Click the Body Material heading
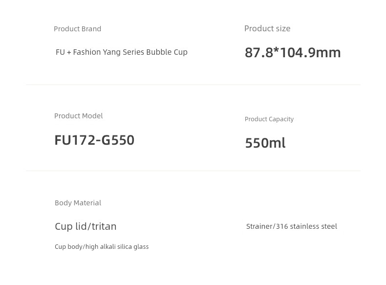386x285 pixels. [x=78, y=203]
